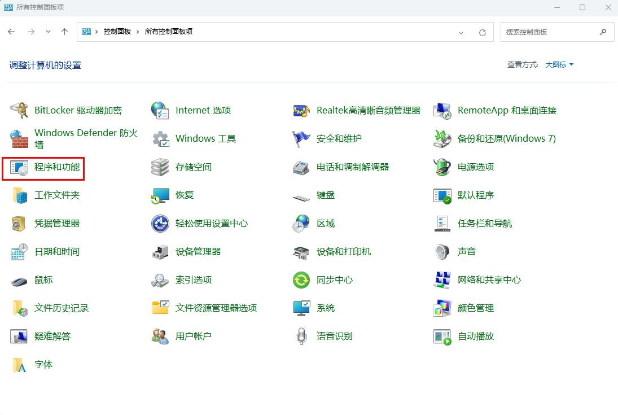Expand chevron before 控制面板 in breadcrumb

click(x=97, y=32)
